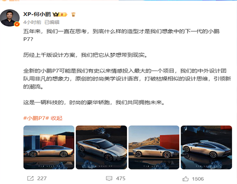This screenshot has width=237, height=184.
Task: Open fourth photo showing car rear view
Action: click(207, 147)
